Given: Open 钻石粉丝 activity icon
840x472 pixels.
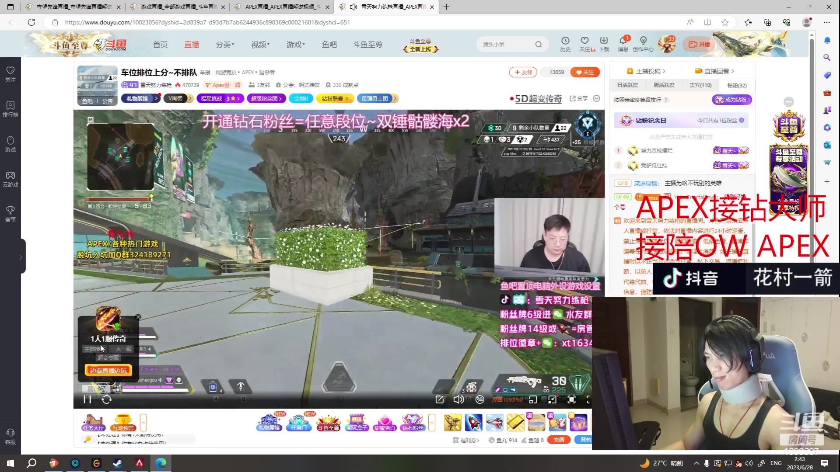Looking at the screenshot, I should tap(413, 423).
